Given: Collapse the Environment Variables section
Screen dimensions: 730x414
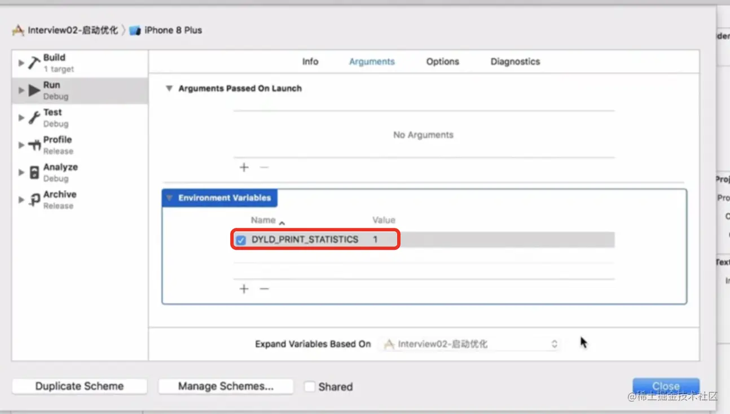Looking at the screenshot, I should pos(169,198).
